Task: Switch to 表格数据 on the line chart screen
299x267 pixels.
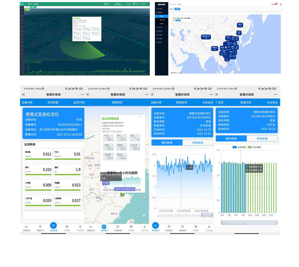Action: pos(198,143)
